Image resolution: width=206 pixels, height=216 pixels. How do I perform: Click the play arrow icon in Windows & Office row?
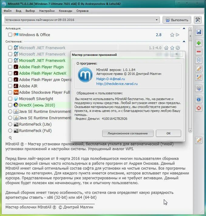178,35
